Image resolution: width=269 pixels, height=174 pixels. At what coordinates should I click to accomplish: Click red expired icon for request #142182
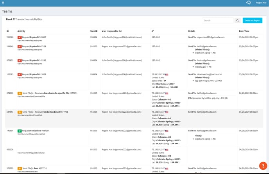[20, 61]
